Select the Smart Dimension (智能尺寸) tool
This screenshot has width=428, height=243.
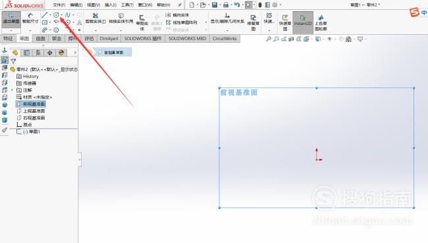[30, 18]
